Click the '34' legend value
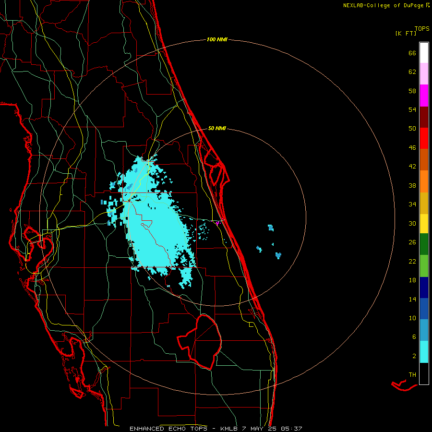Image resolution: width=432 pixels, height=432 pixels. (x=412, y=204)
